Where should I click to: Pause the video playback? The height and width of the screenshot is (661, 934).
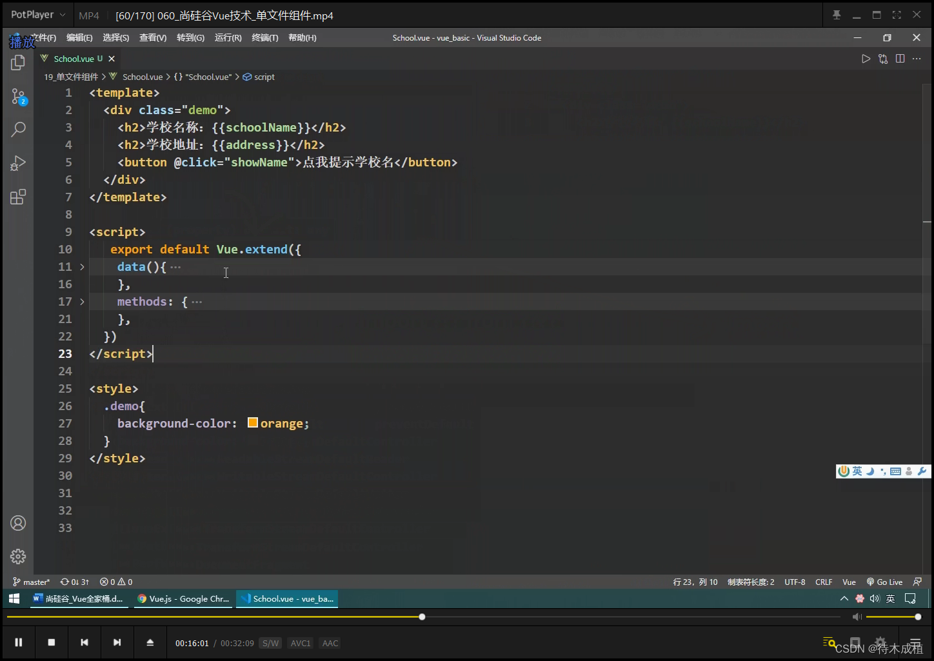pos(19,642)
